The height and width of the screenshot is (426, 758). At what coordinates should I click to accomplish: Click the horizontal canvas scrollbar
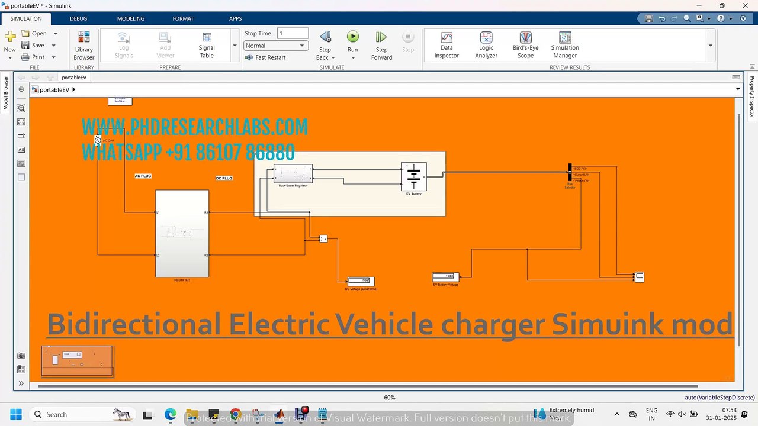pos(367,386)
